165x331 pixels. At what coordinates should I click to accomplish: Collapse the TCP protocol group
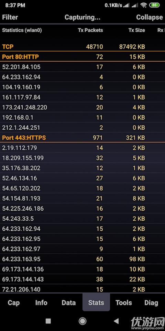pyautogui.click(x=82, y=47)
